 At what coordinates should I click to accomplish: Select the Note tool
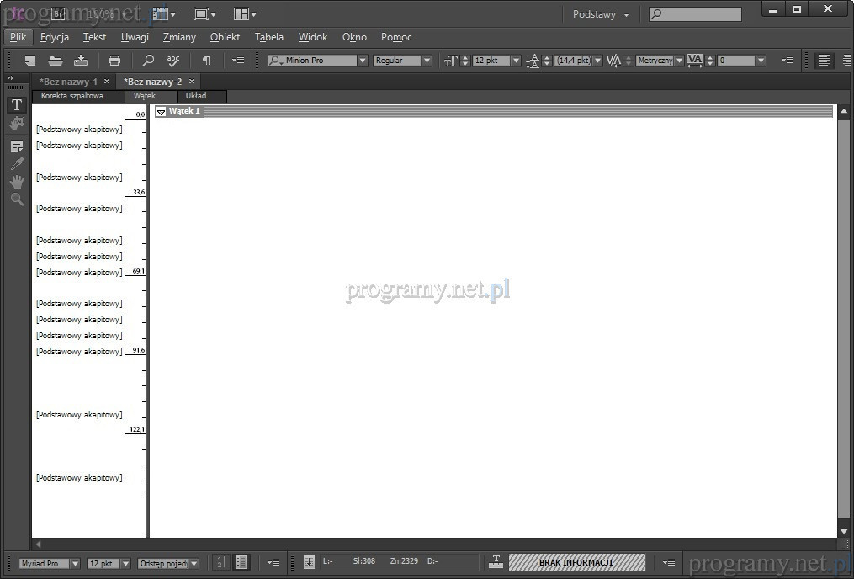click(x=16, y=146)
